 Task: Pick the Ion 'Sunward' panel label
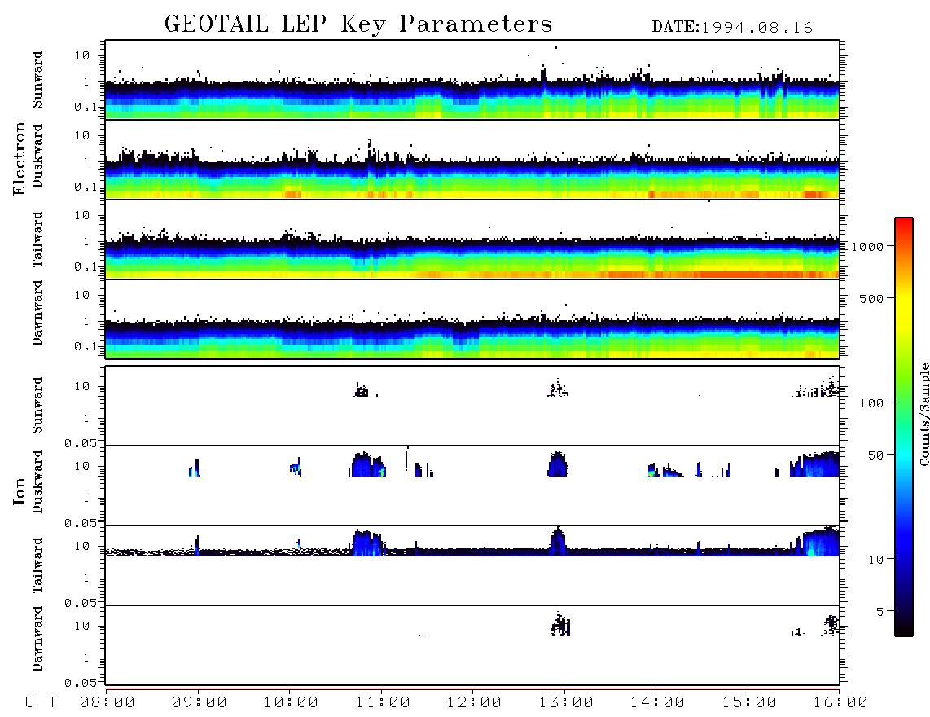(37, 406)
